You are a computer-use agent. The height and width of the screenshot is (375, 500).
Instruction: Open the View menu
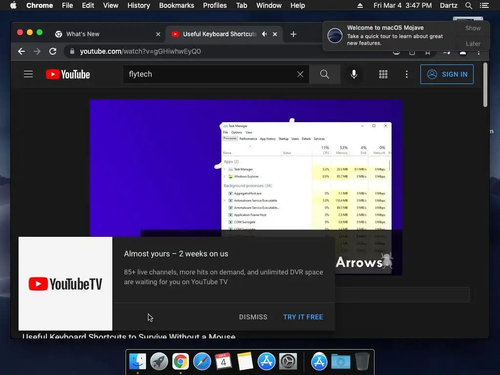(111, 5)
